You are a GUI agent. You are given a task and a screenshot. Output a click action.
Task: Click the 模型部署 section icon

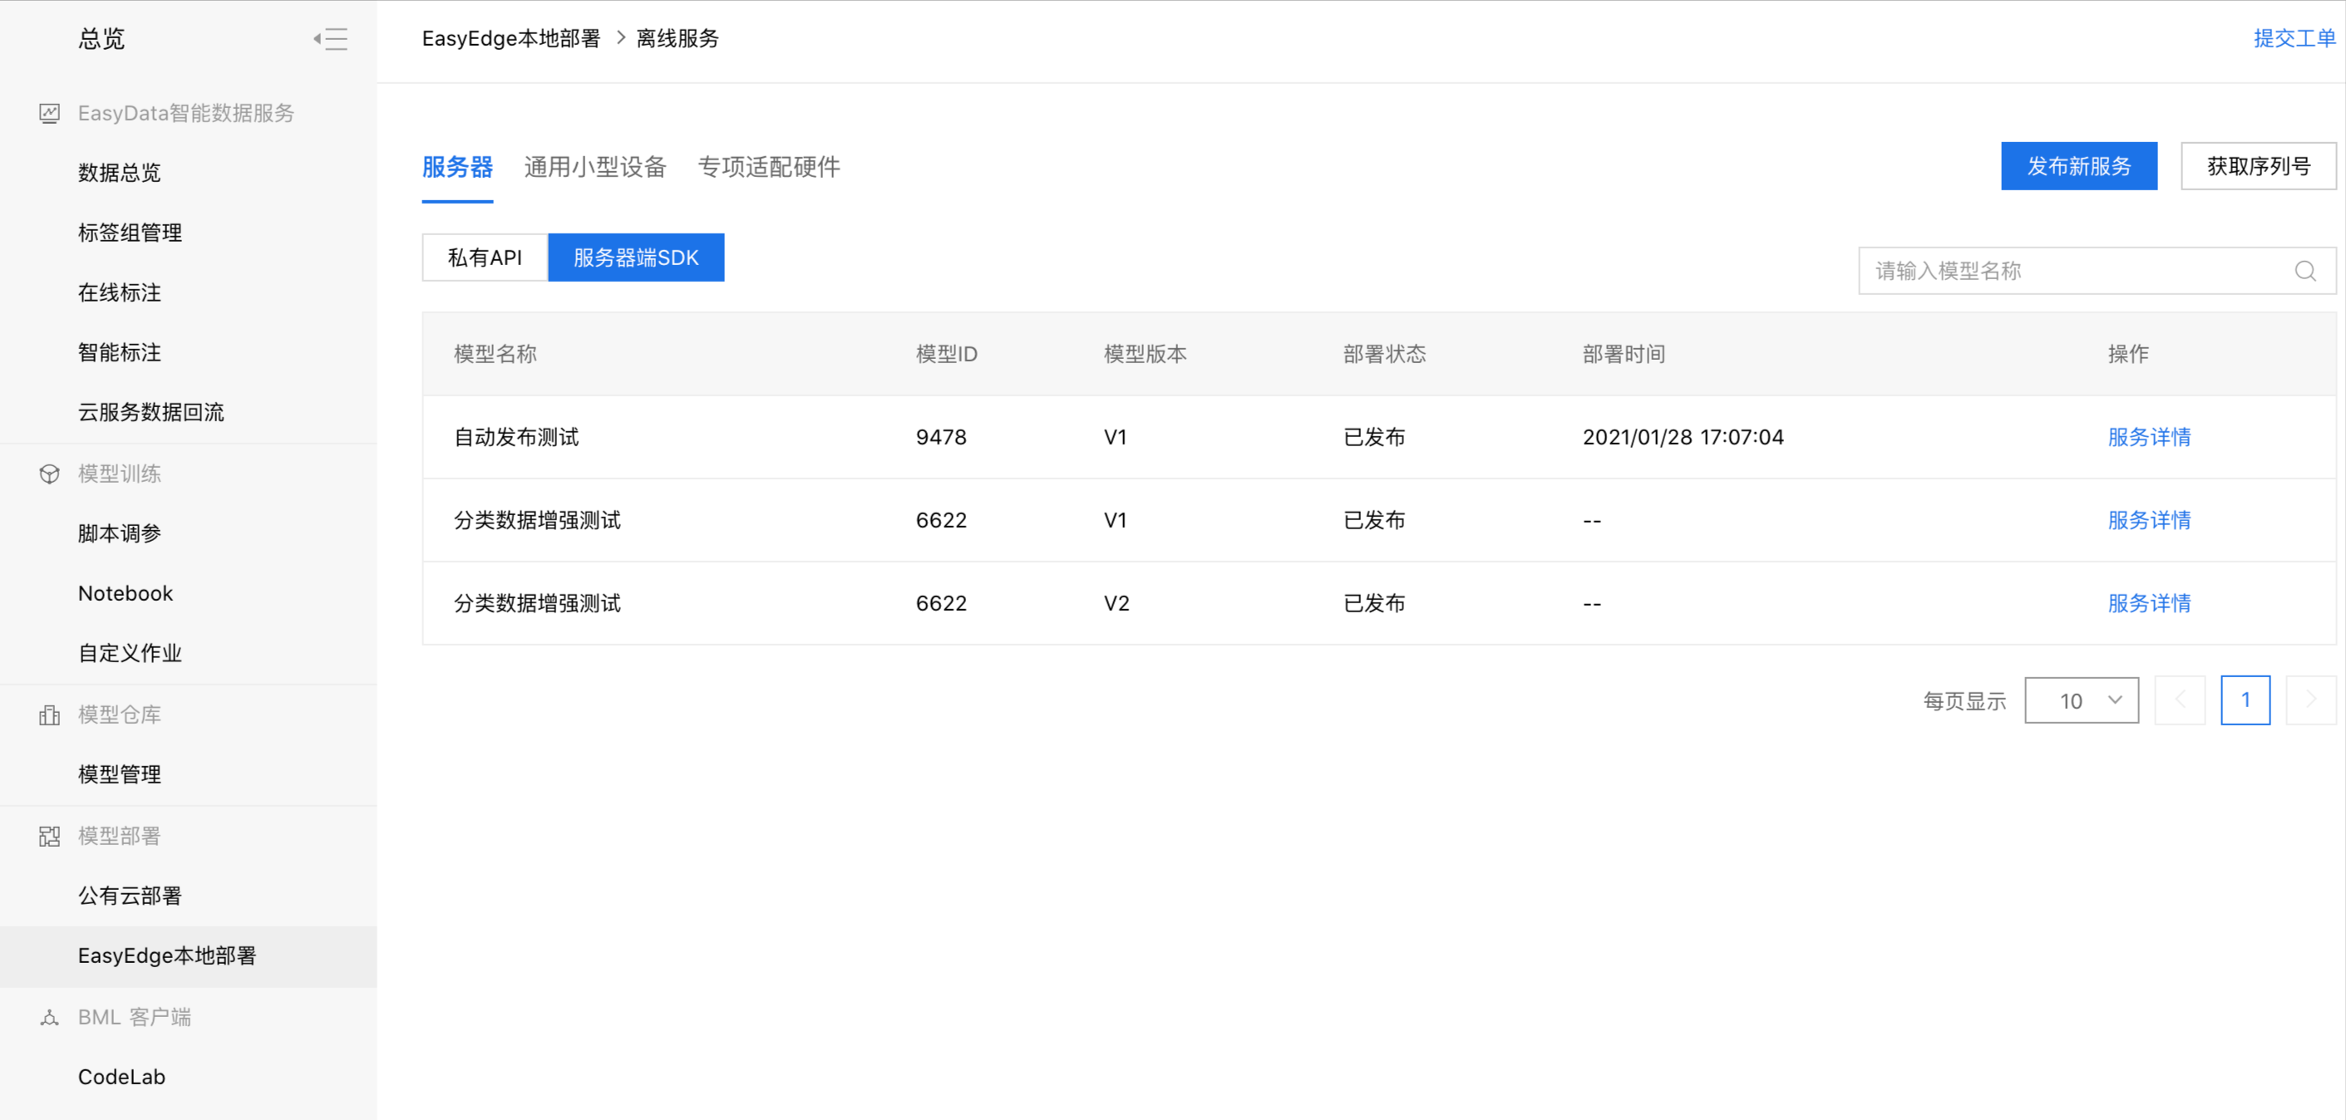click(49, 836)
